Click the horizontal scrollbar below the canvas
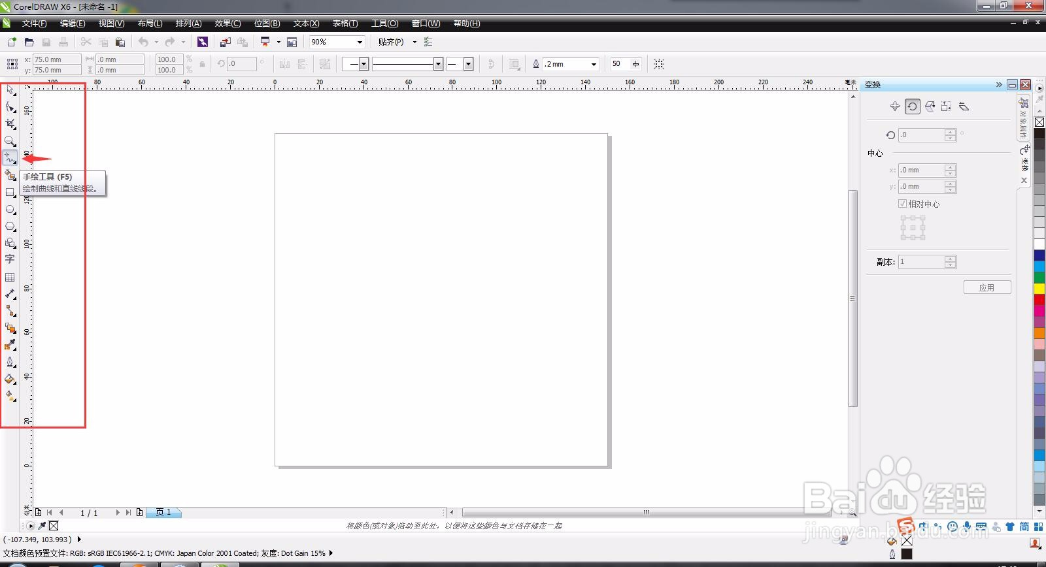1046x567 pixels. point(646,513)
